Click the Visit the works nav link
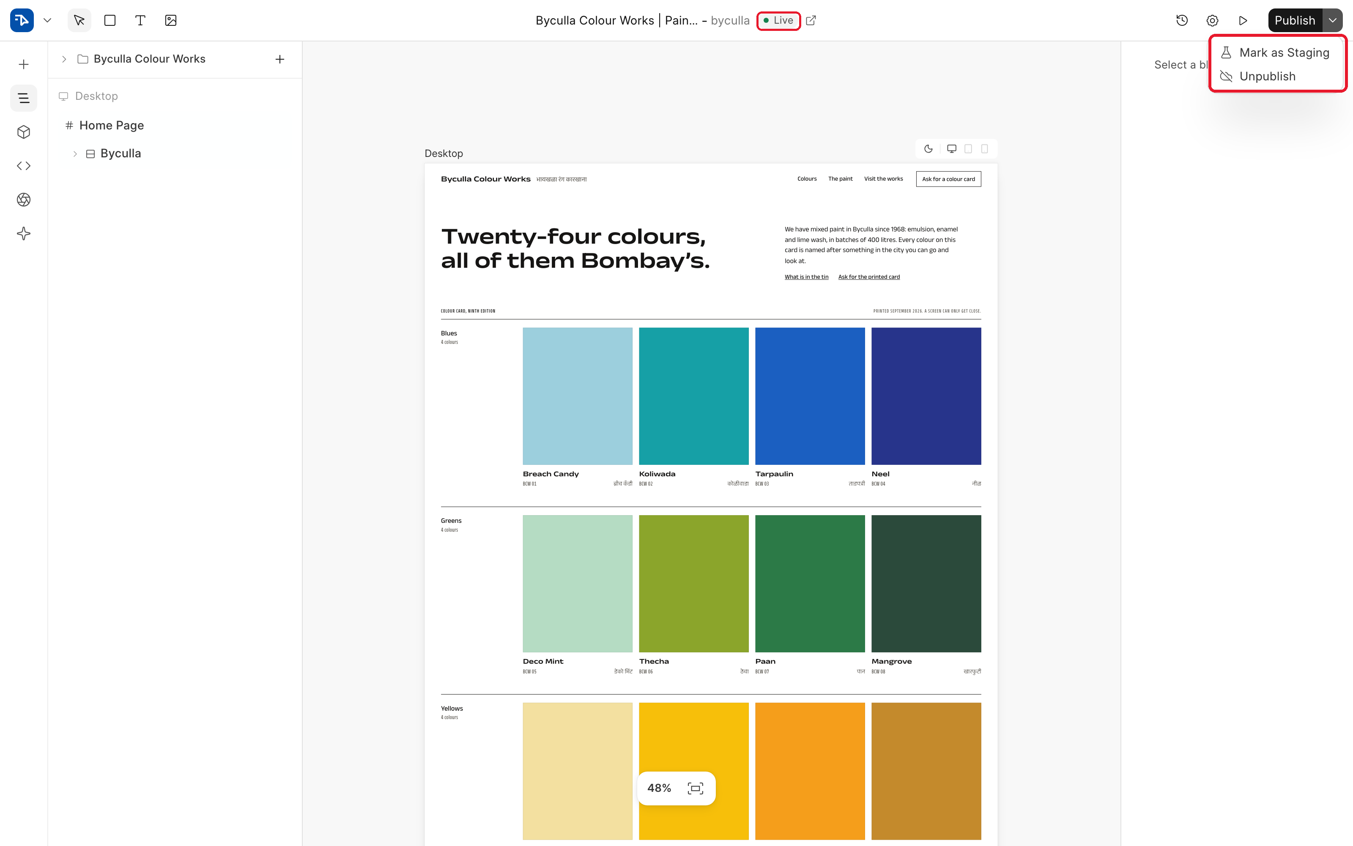The height and width of the screenshot is (846, 1353). click(883, 179)
